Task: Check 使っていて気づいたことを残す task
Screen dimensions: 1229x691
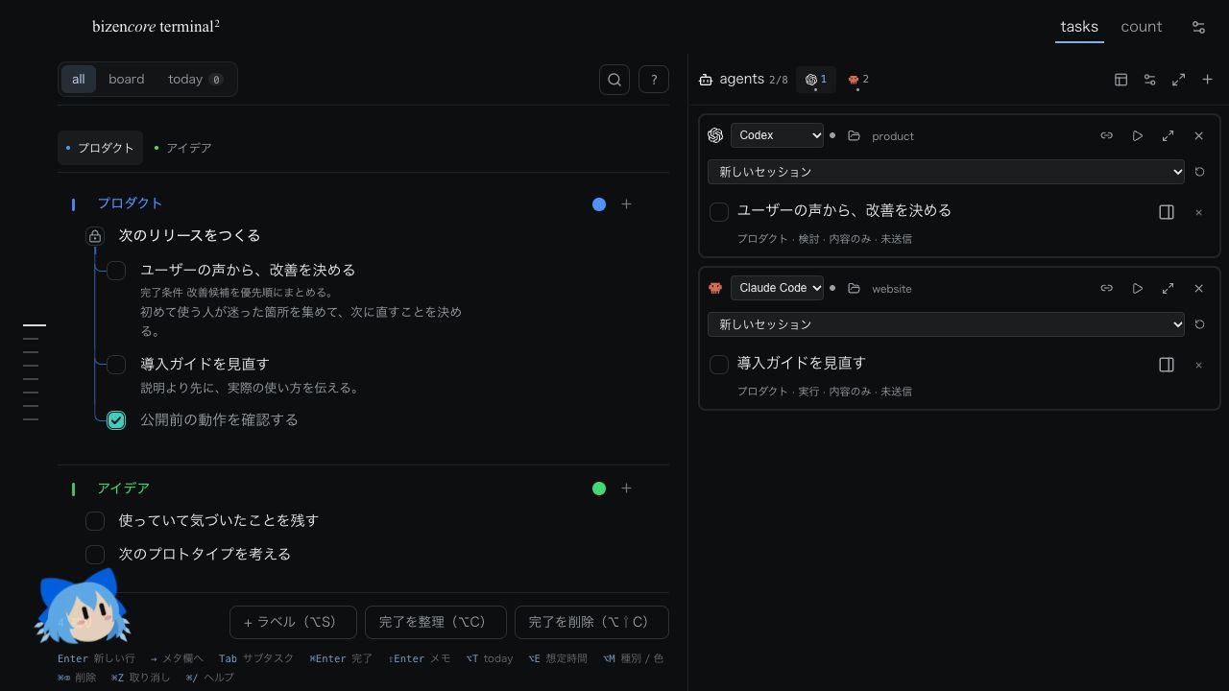Action: click(x=95, y=521)
